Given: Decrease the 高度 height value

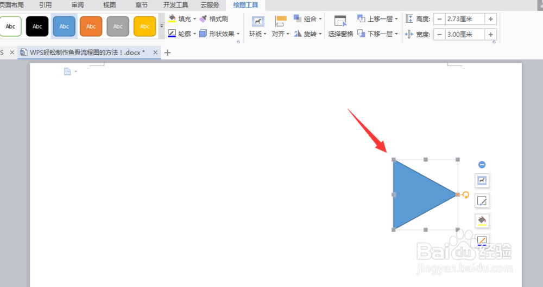Looking at the screenshot, I should click(x=439, y=19).
